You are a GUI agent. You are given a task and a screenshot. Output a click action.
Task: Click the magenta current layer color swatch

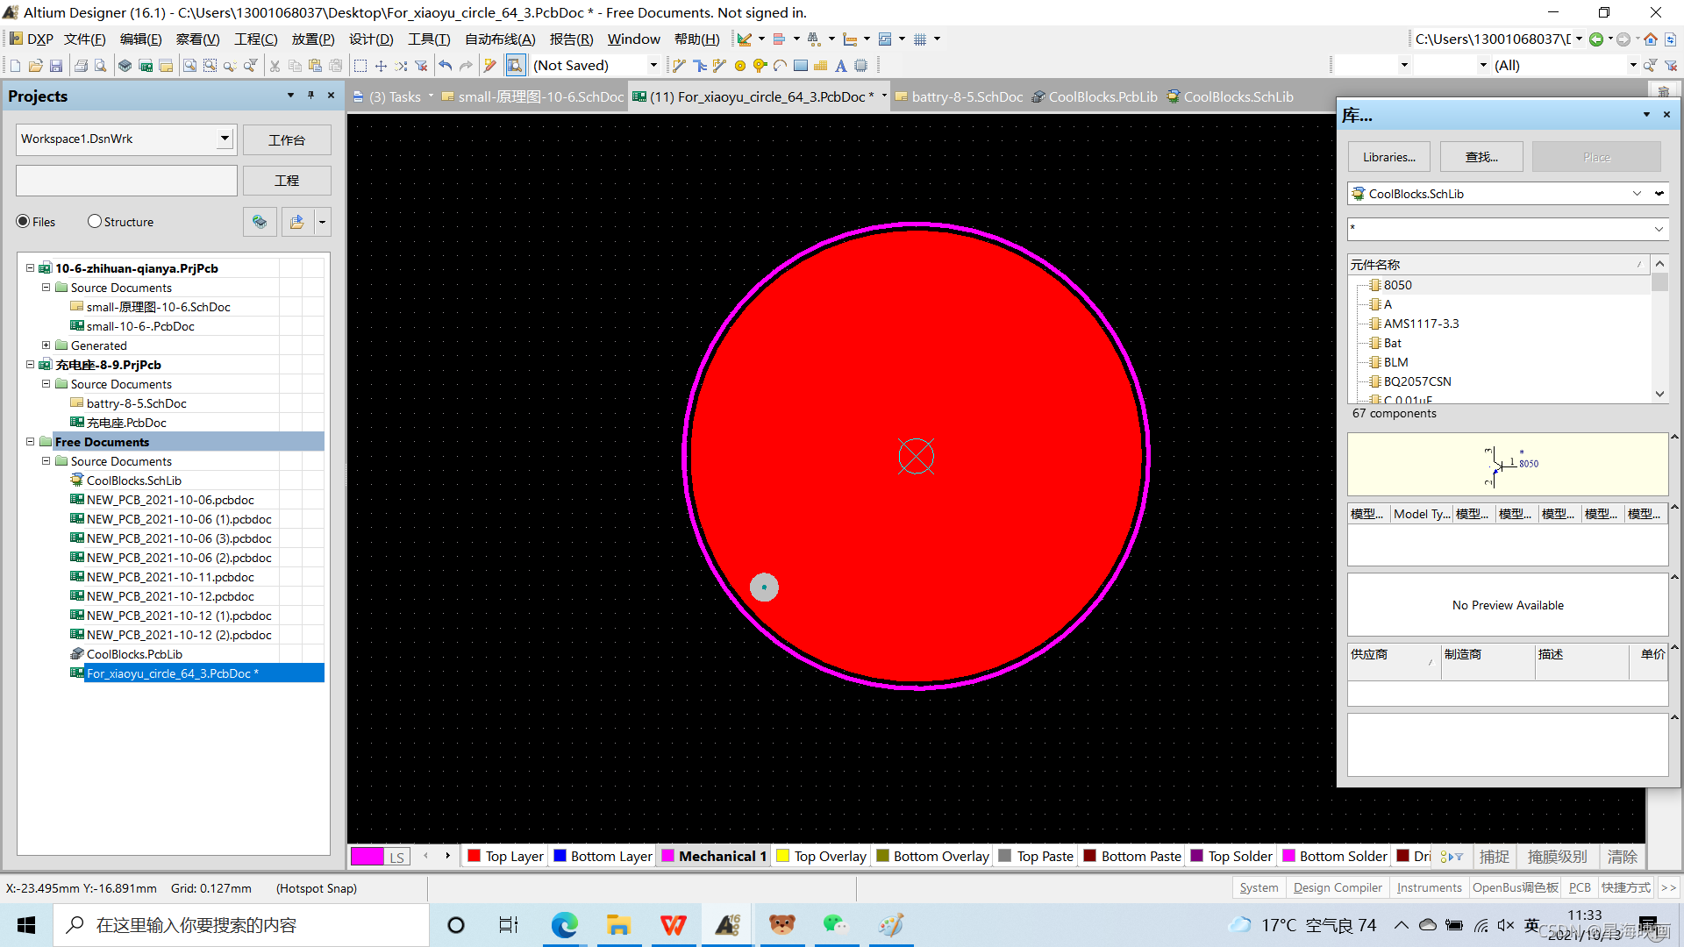(367, 857)
